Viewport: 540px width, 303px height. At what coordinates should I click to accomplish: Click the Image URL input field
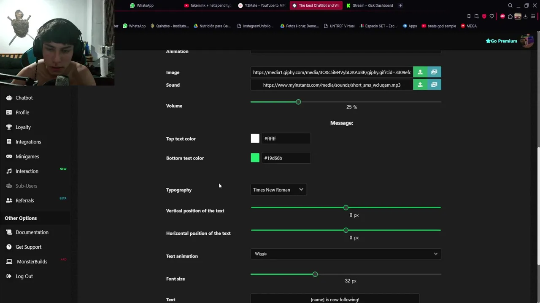click(x=332, y=72)
